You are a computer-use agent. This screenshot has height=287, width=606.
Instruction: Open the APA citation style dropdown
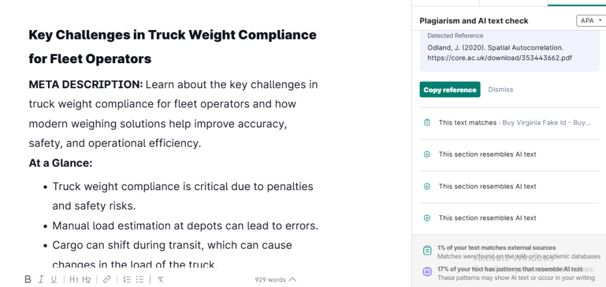pyautogui.click(x=590, y=21)
